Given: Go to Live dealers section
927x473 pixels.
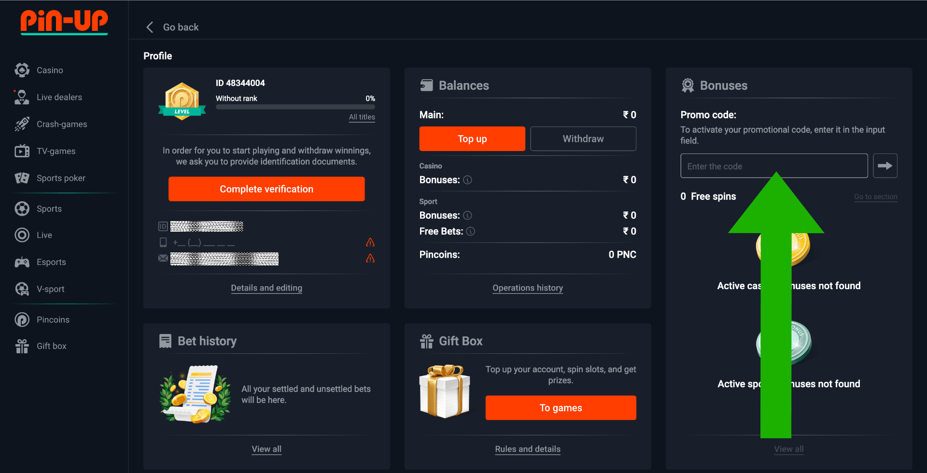Looking at the screenshot, I should 59,97.
